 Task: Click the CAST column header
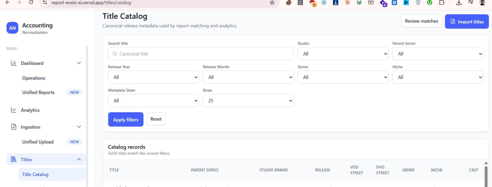point(474,170)
